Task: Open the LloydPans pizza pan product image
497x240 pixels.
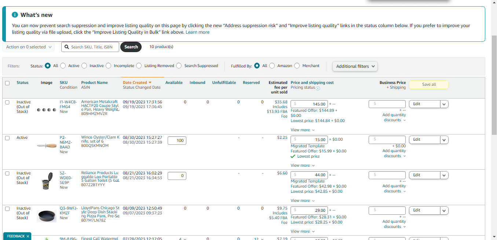Action: click(47, 215)
